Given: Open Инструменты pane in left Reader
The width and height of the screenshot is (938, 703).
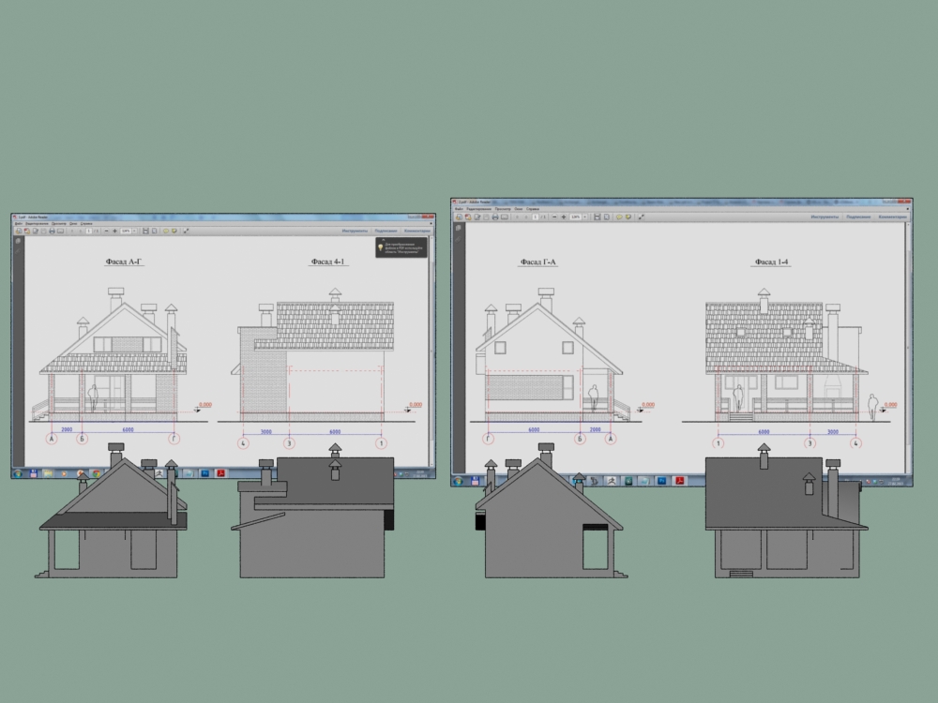Looking at the screenshot, I should tap(355, 231).
